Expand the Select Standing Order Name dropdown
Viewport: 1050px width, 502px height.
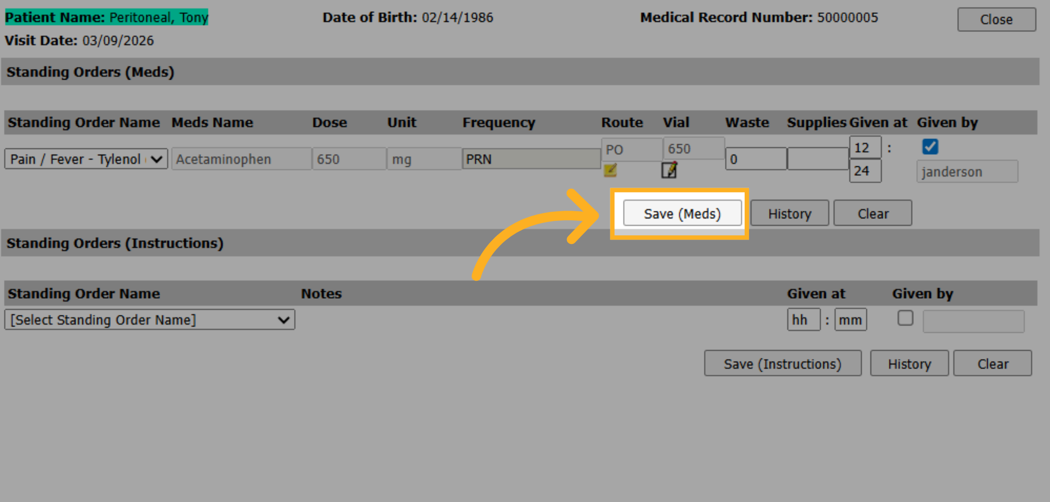(x=150, y=320)
